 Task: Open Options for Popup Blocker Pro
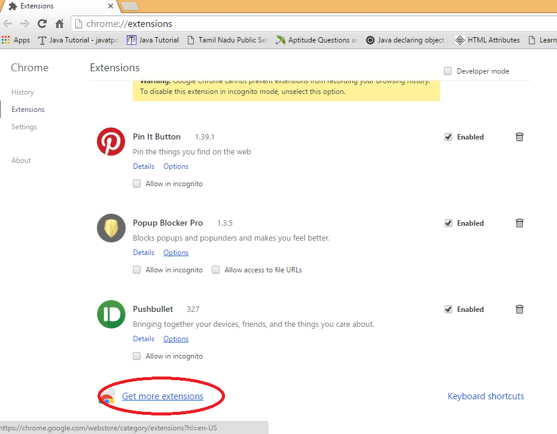tap(176, 253)
